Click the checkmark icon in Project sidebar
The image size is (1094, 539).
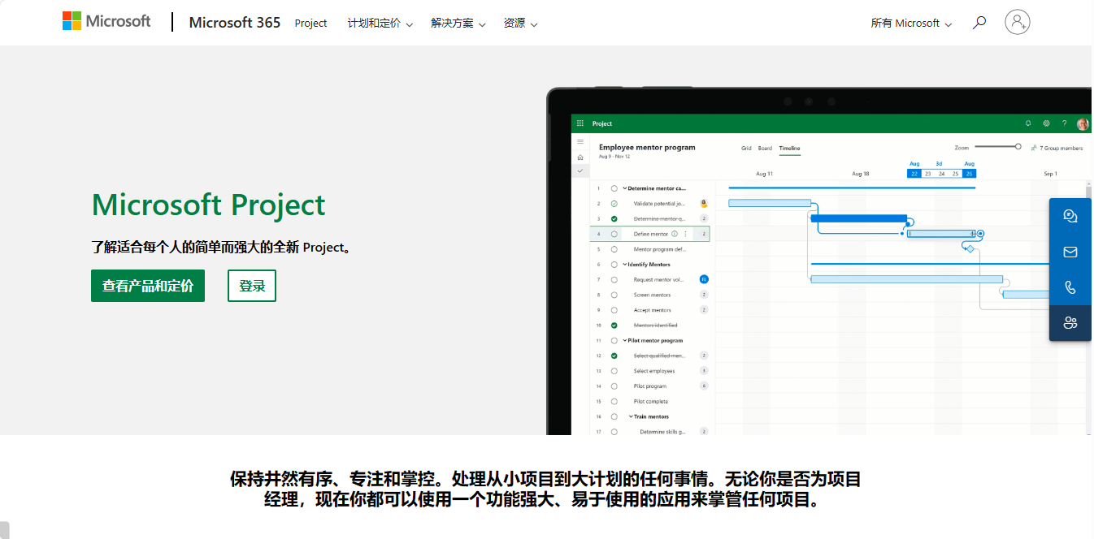pos(580,170)
